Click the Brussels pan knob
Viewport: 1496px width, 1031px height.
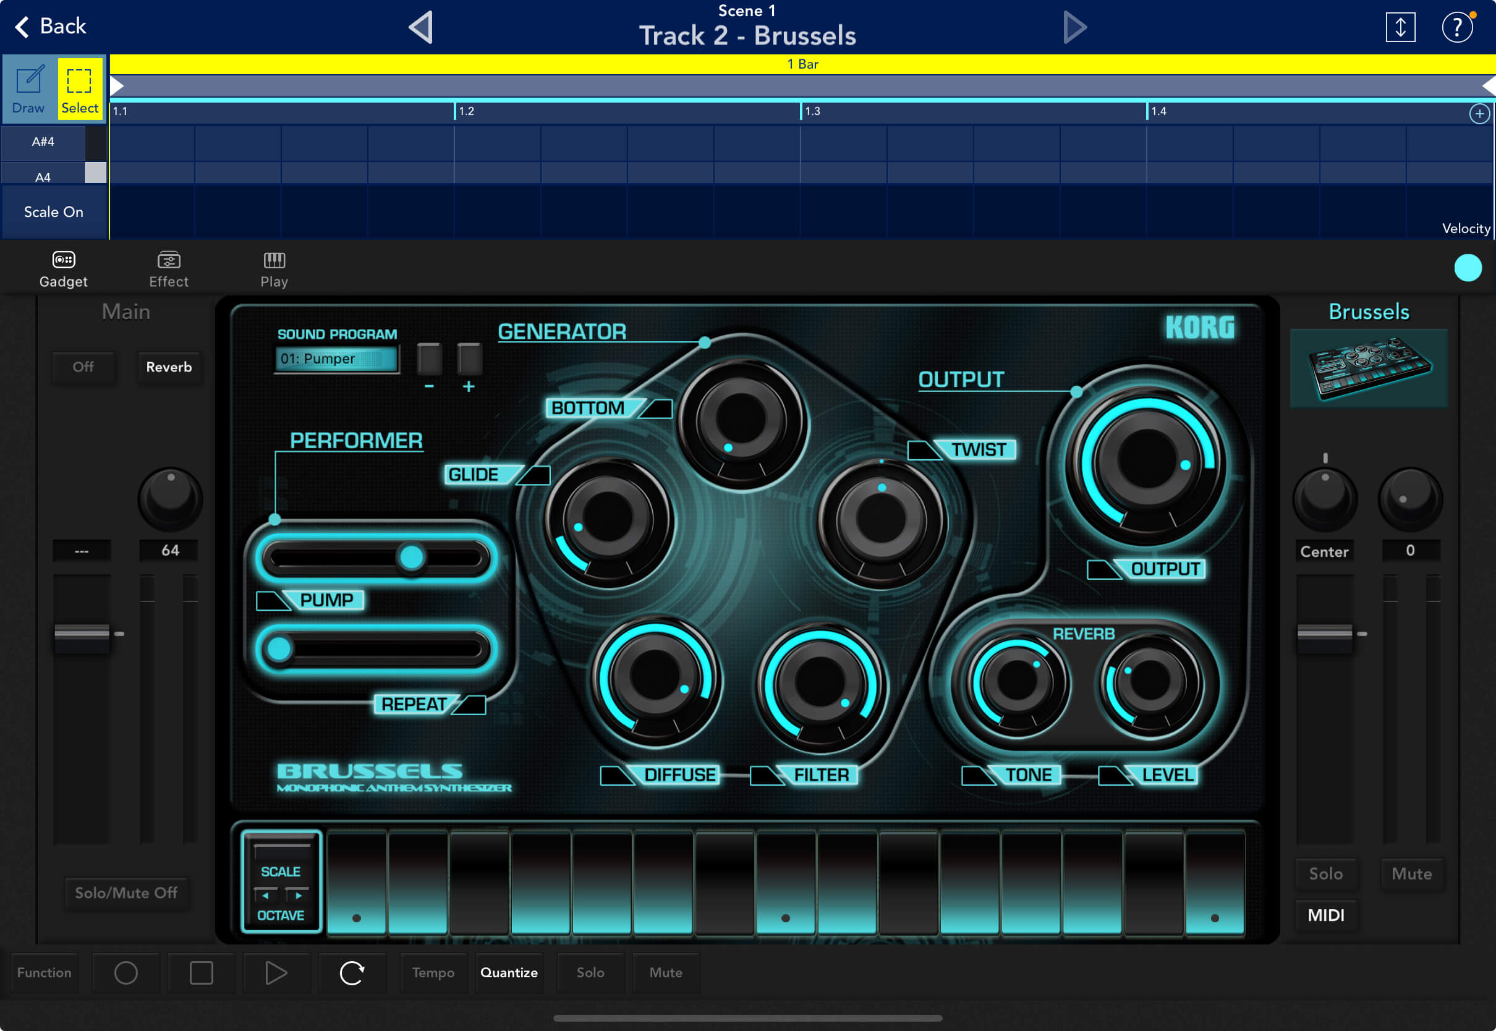tap(1325, 499)
